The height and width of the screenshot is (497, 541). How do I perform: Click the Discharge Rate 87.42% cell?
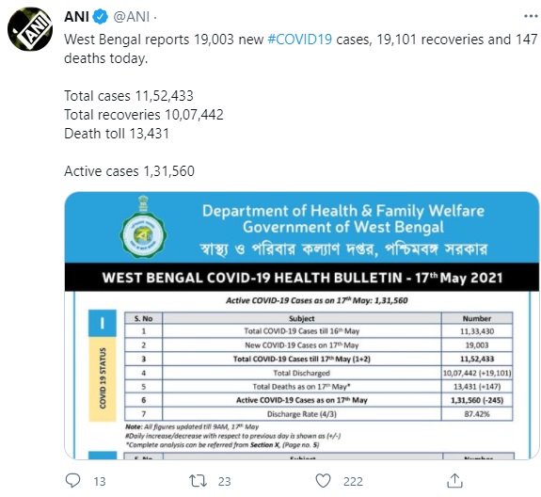coord(477,414)
